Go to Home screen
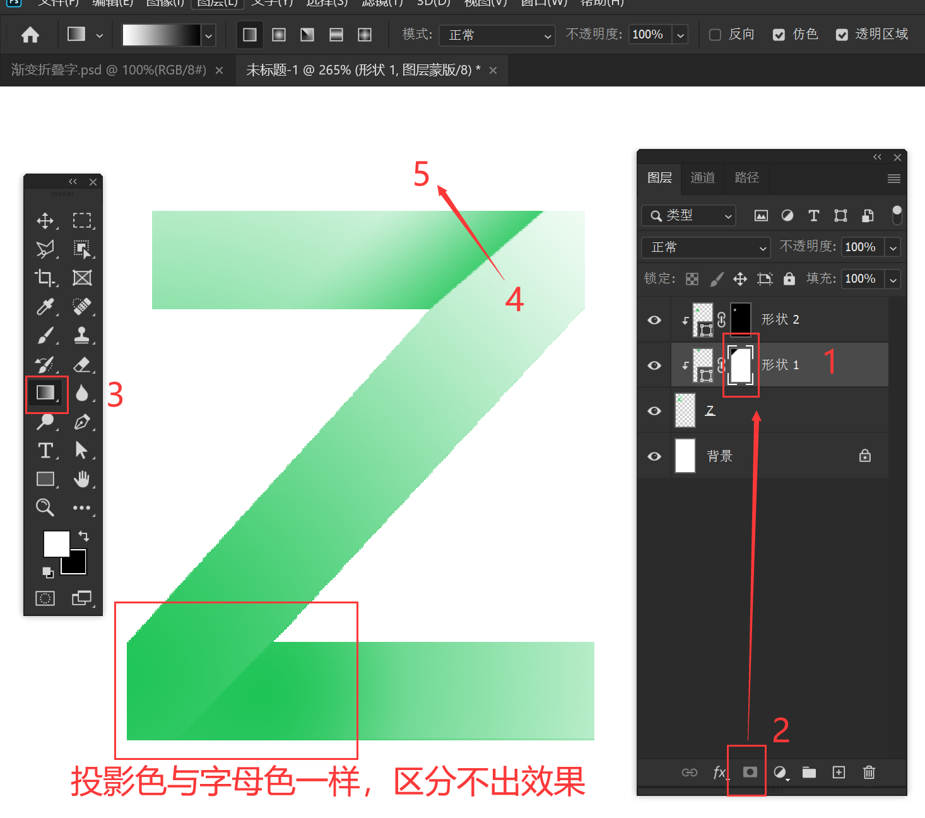The image size is (925, 818). pos(30,35)
